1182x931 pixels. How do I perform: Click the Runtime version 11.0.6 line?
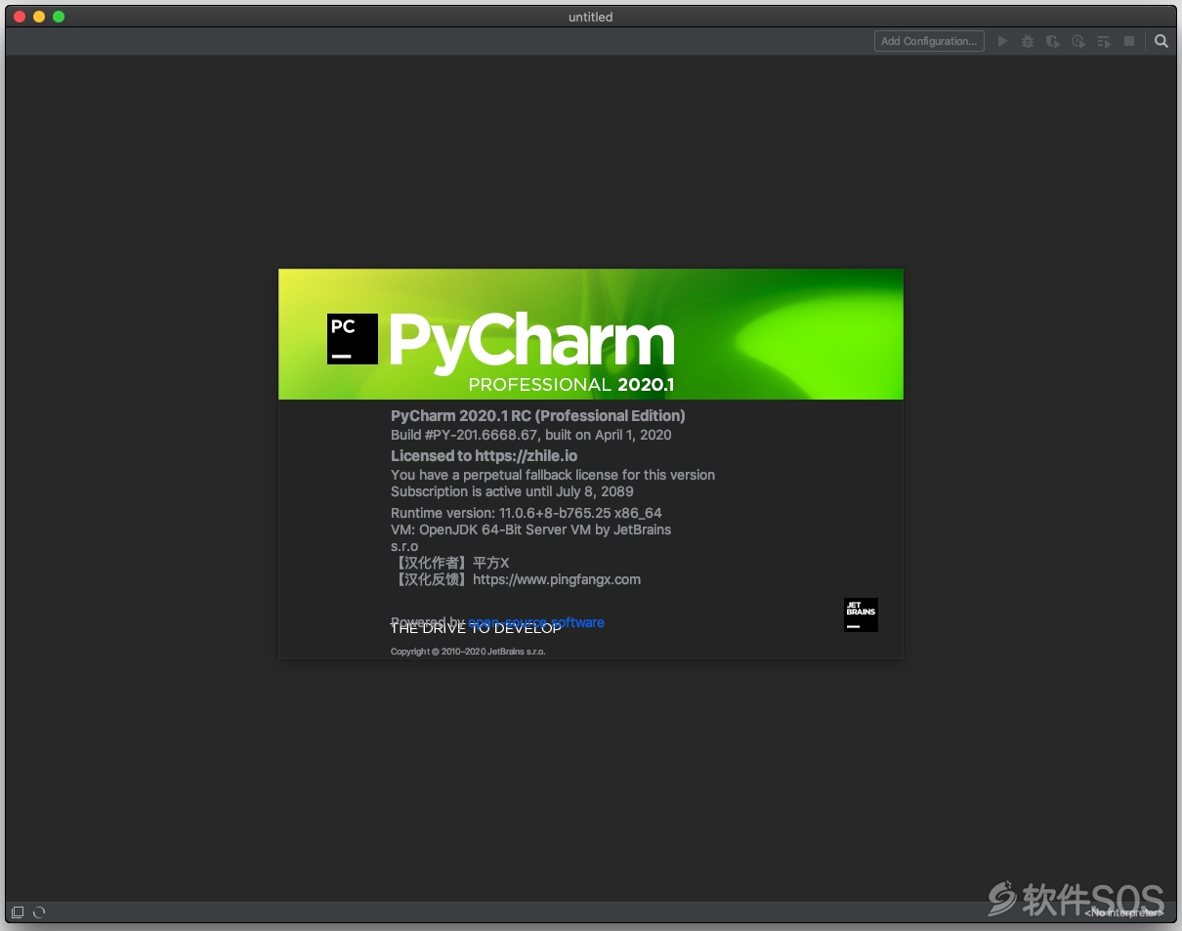(x=527, y=513)
